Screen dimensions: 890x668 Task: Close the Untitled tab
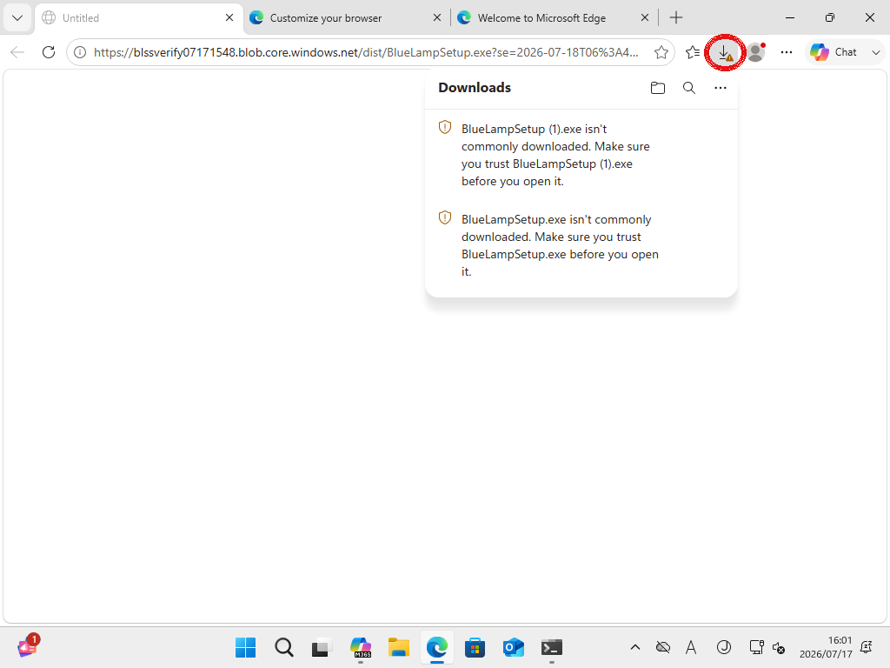(229, 17)
